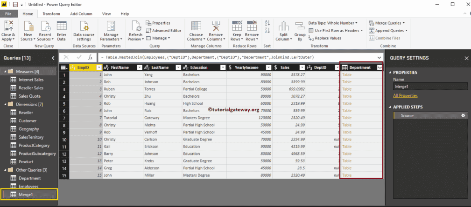
Task: Confirm formula with the checkmark icon
Action: tap(79, 57)
